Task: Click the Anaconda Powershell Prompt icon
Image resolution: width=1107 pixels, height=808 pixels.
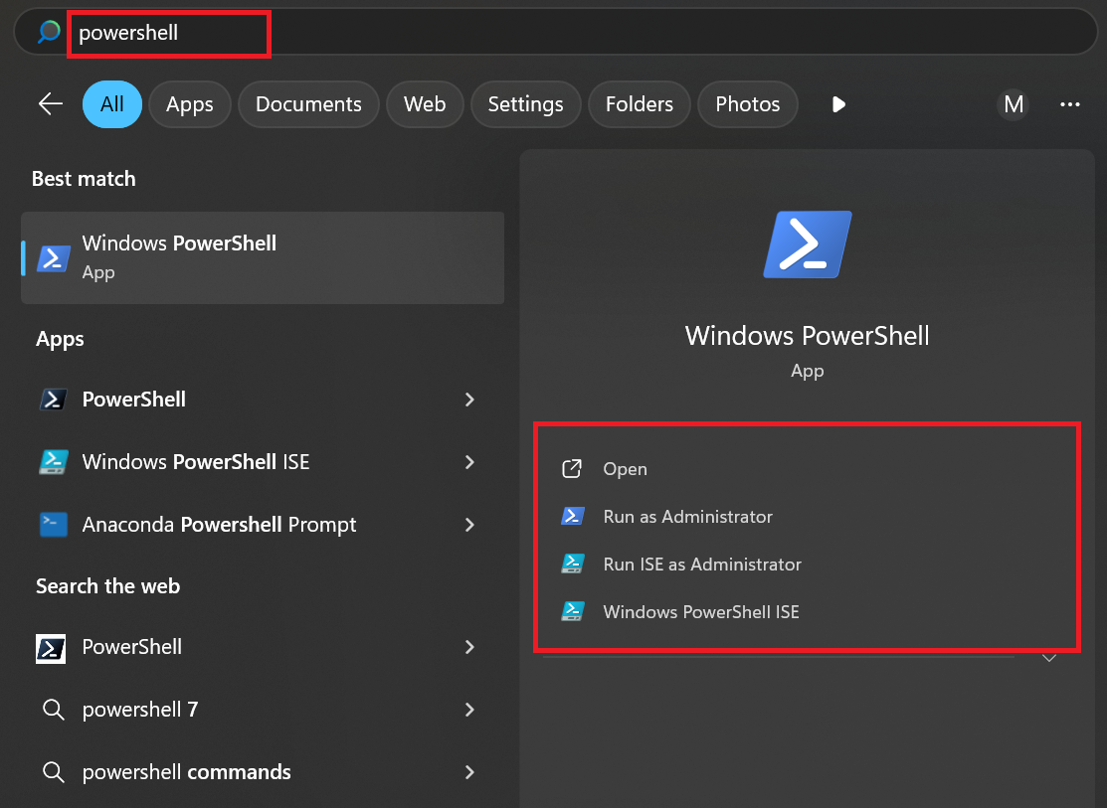Action: tap(54, 525)
